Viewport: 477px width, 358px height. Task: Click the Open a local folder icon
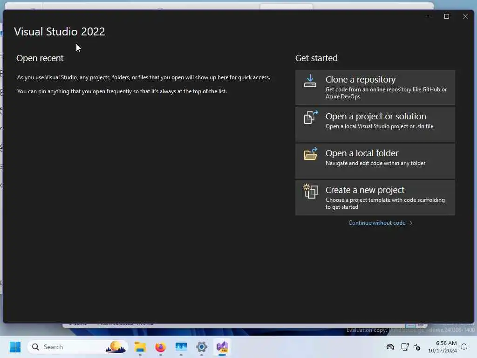pyautogui.click(x=311, y=154)
